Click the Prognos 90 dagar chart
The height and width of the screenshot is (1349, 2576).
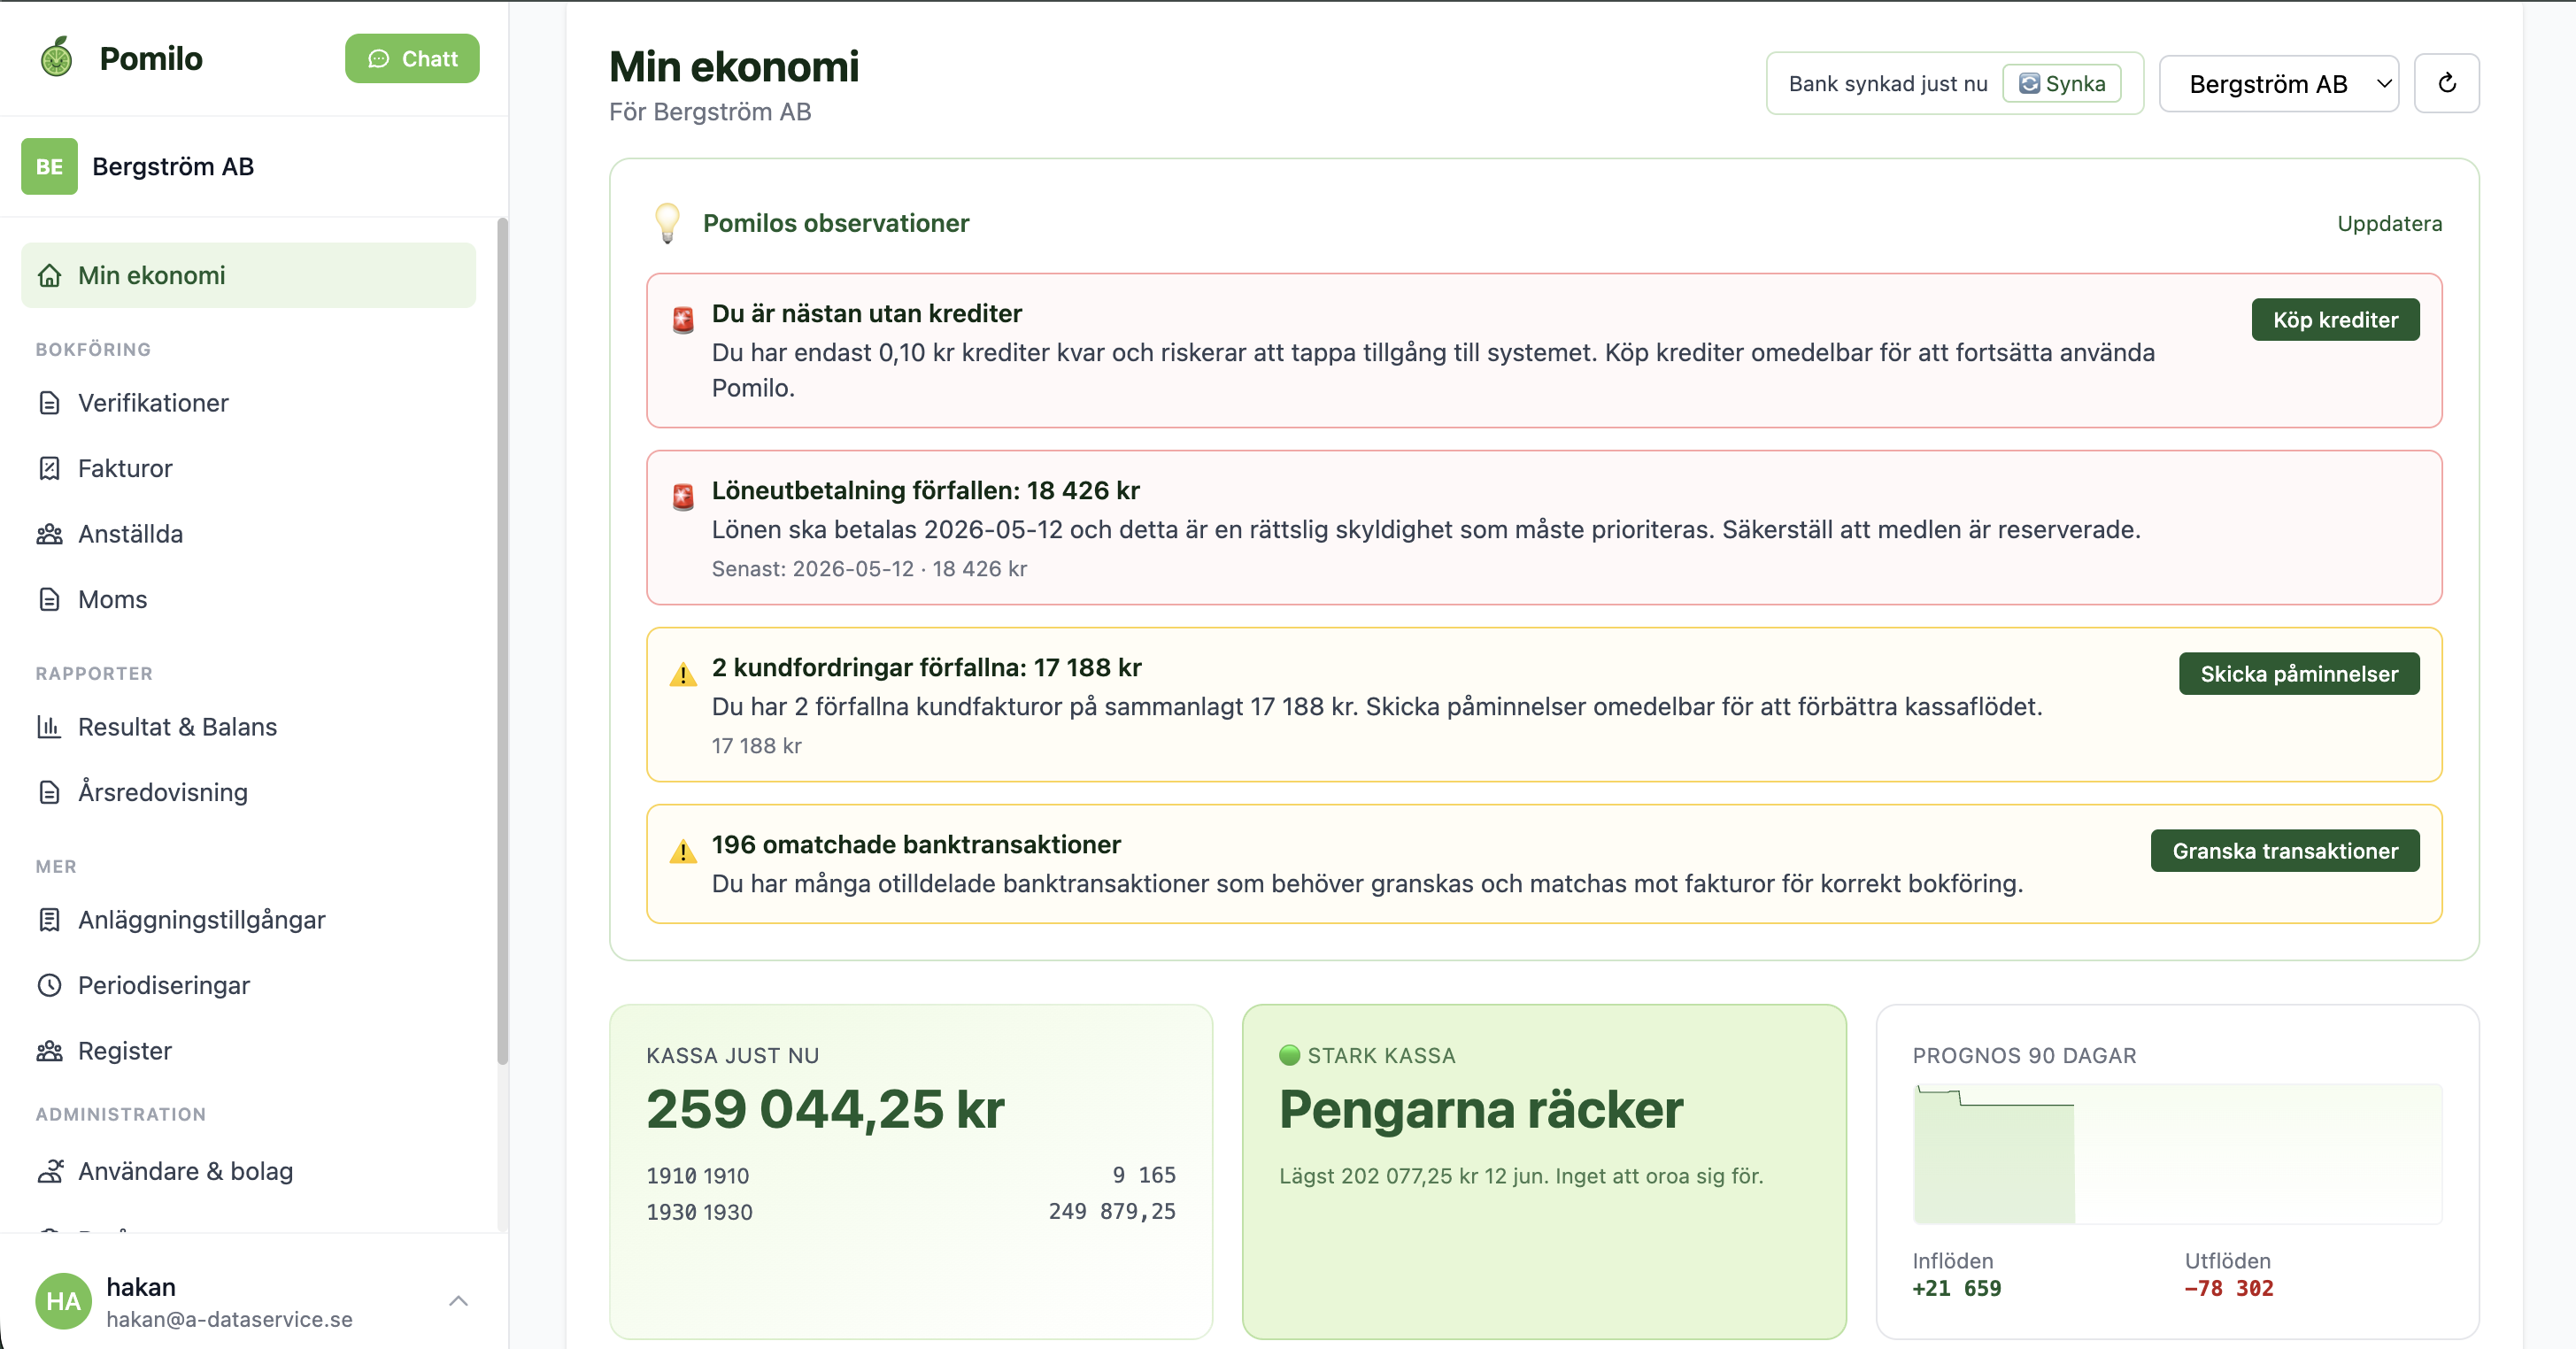pos(2177,1154)
